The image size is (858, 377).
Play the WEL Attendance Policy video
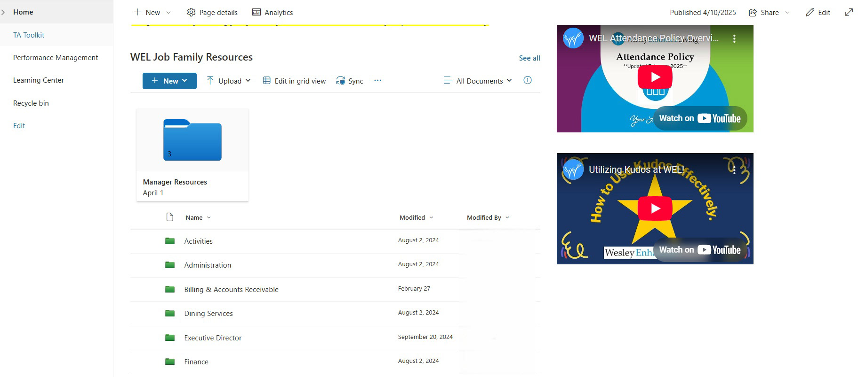[x=655, y=77]
